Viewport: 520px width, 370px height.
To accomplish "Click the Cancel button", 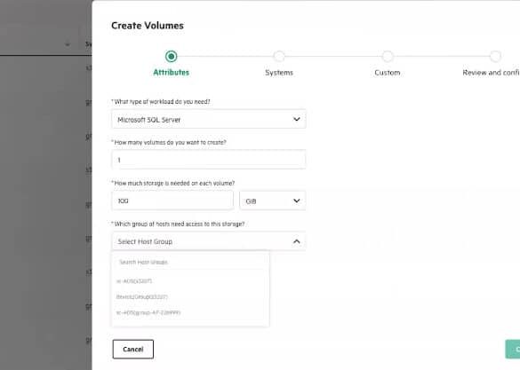I will coord(133,350).
